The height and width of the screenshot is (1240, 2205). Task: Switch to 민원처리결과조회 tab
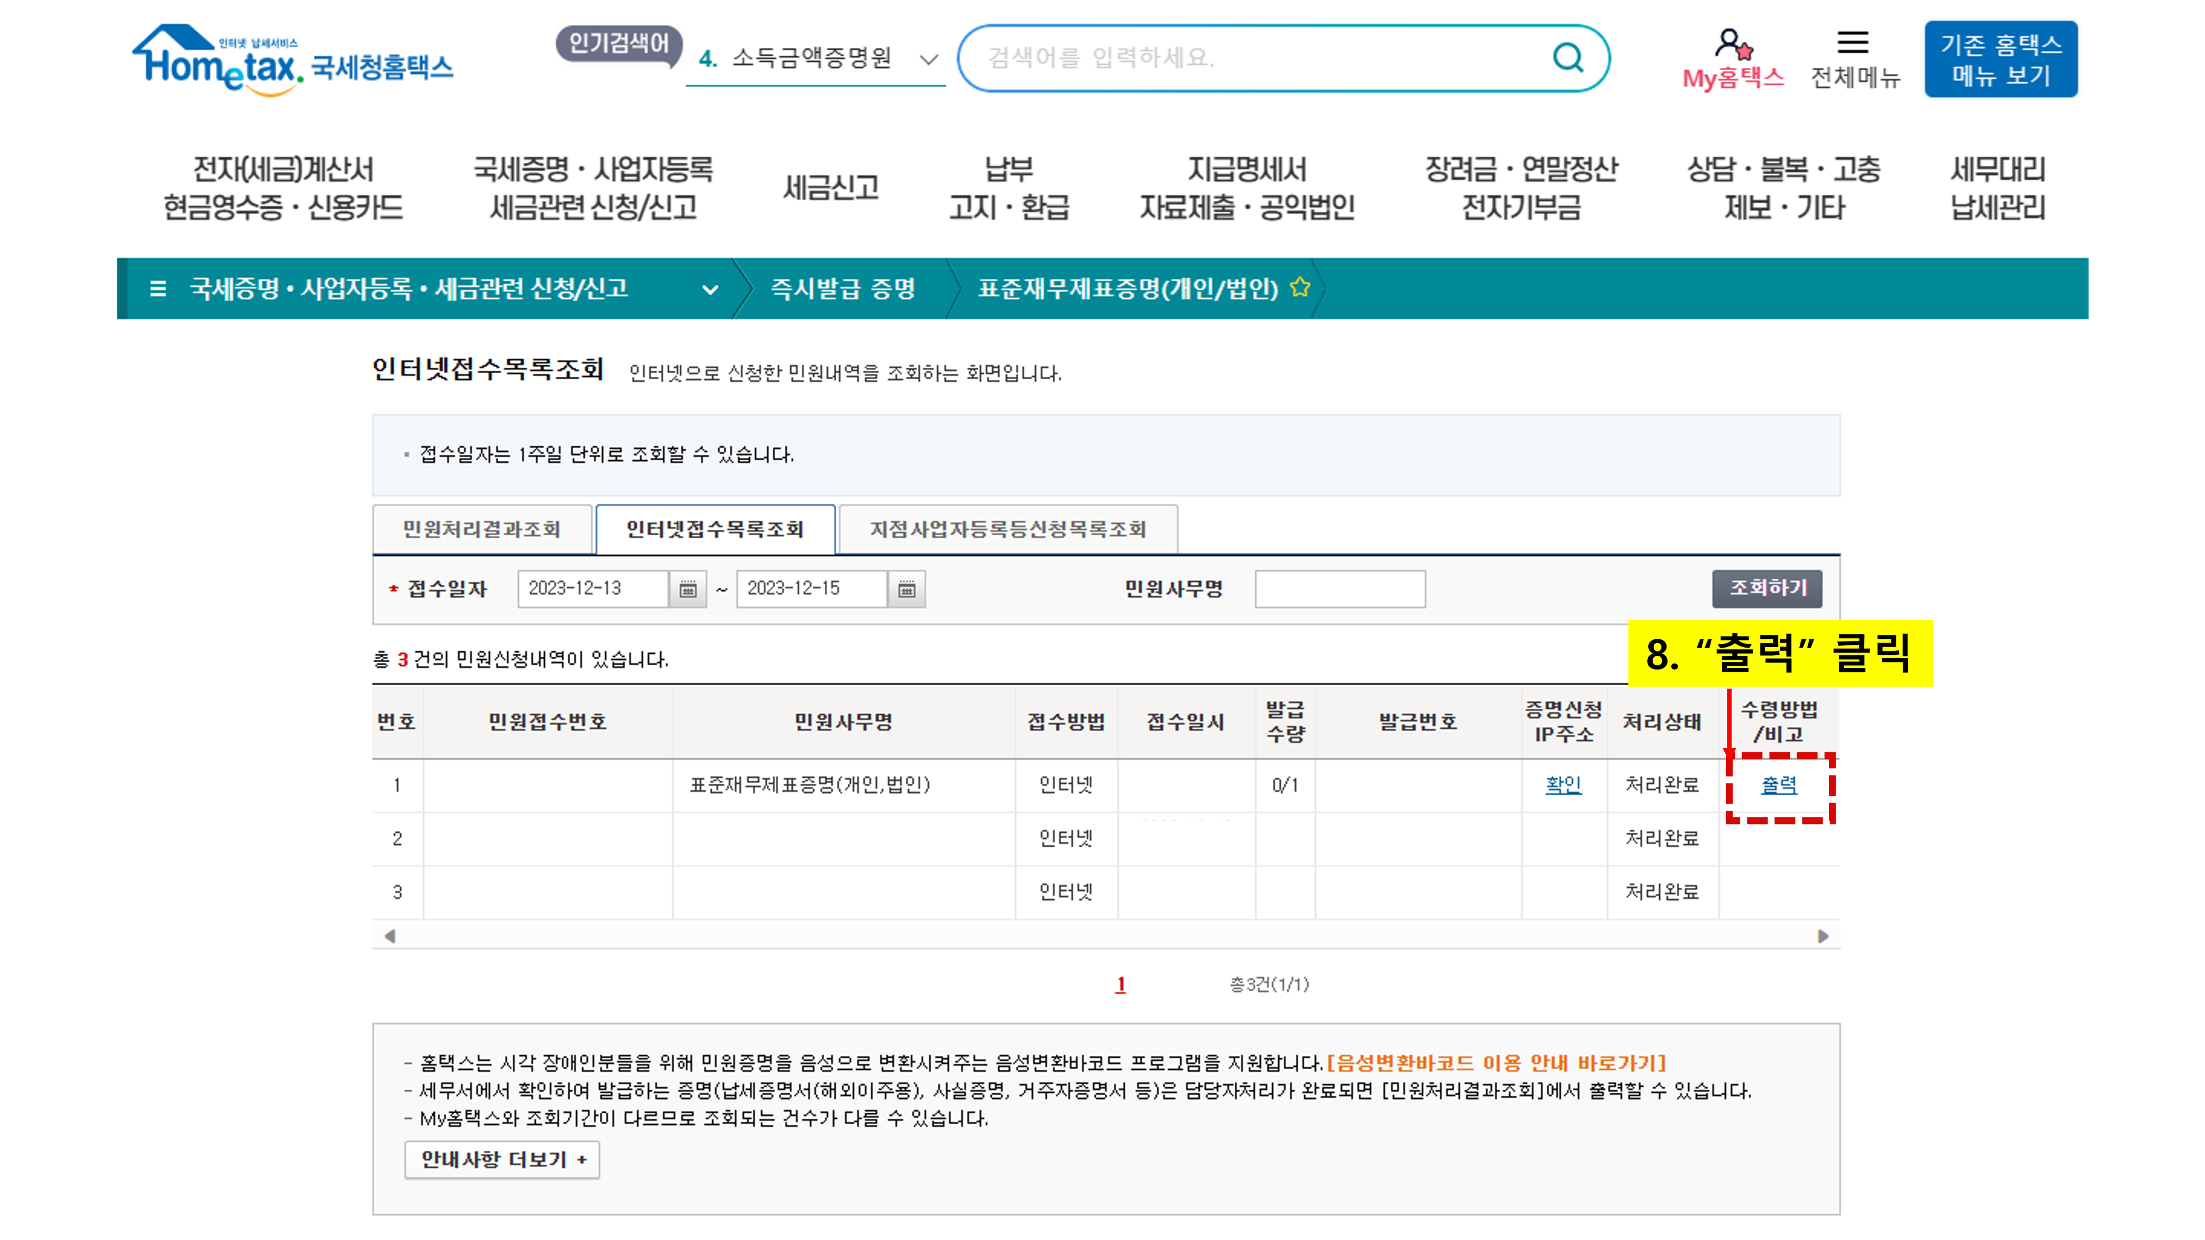(482, 529)
